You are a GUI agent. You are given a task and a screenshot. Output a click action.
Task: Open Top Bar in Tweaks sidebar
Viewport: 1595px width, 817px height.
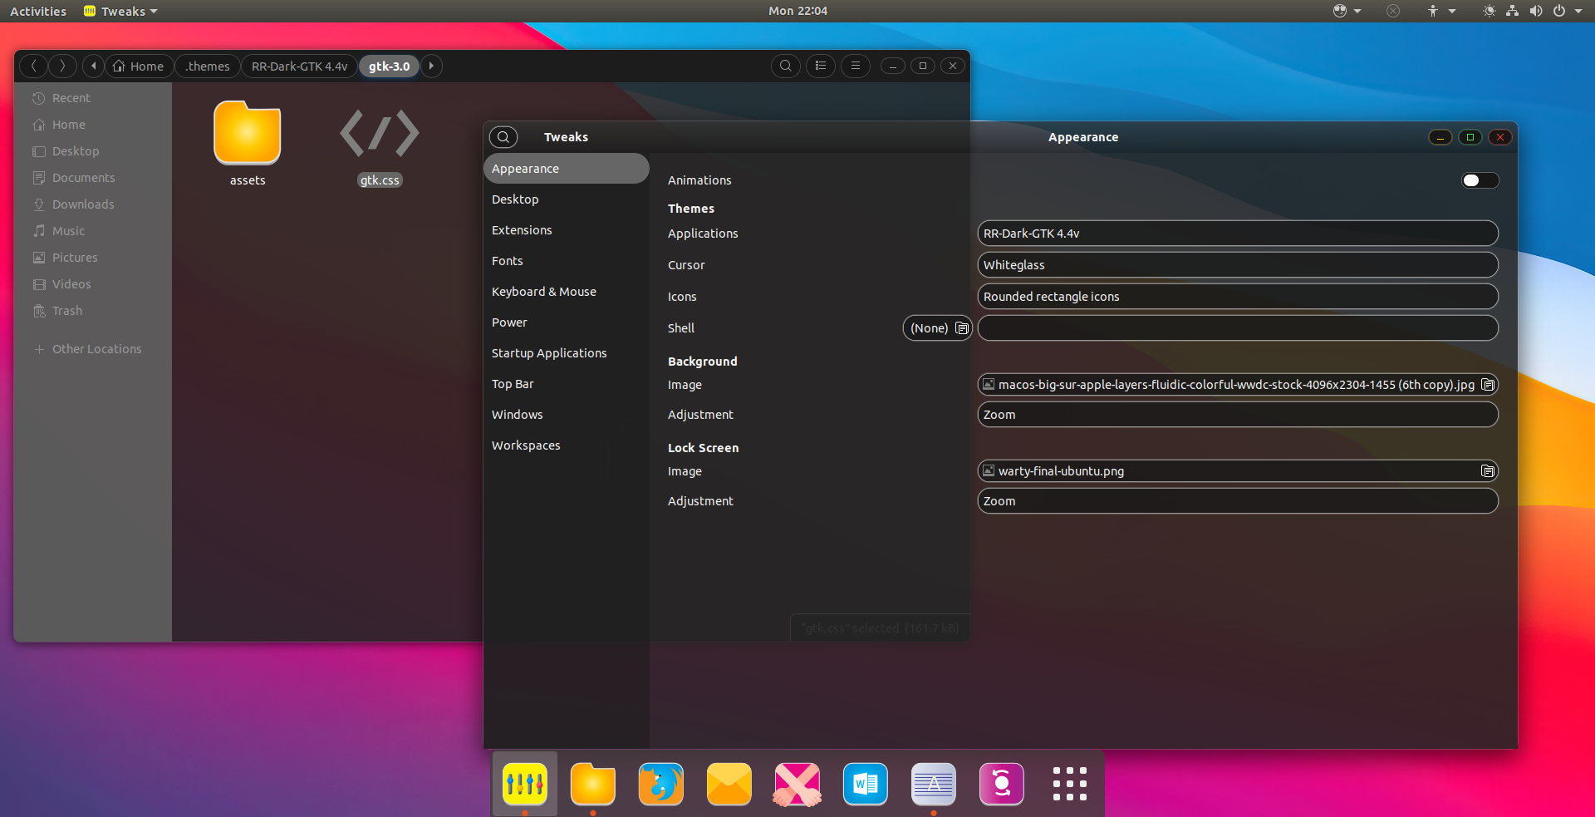(567, 384)
